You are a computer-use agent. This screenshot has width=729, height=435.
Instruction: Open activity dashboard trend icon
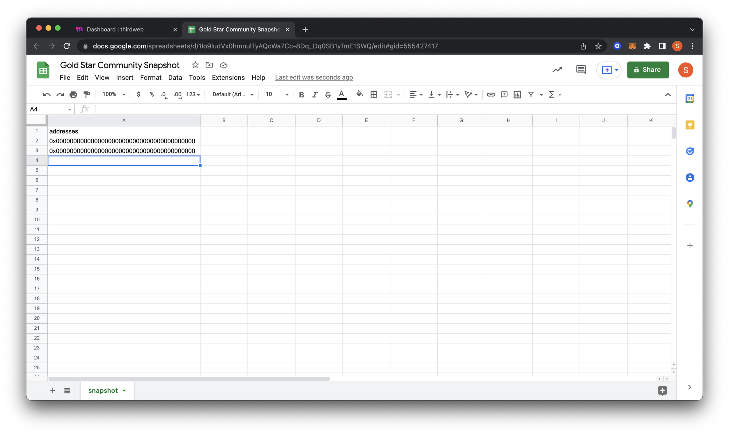[557, 70]
